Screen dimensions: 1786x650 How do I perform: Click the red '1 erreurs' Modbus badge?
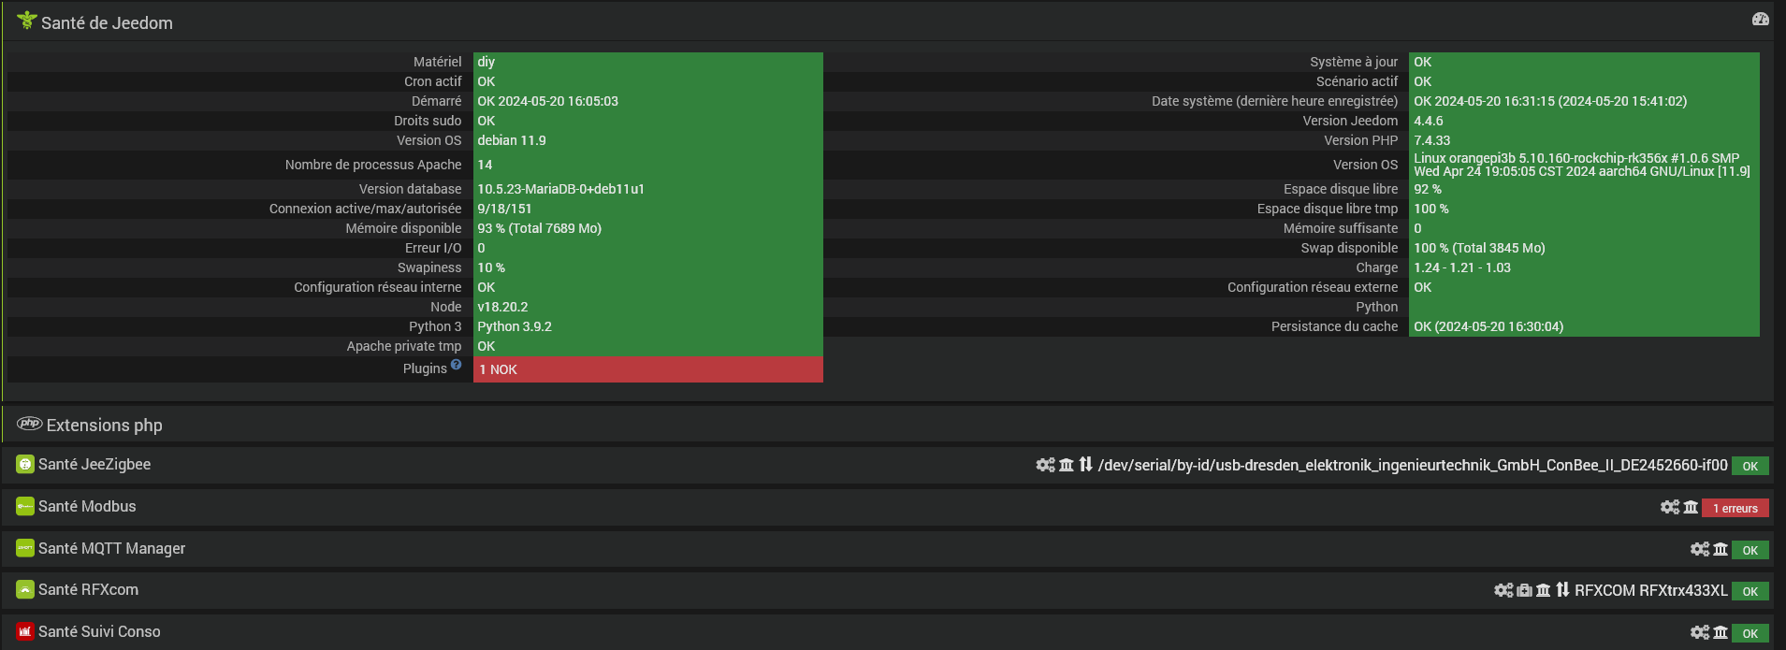pos(1735,508)
